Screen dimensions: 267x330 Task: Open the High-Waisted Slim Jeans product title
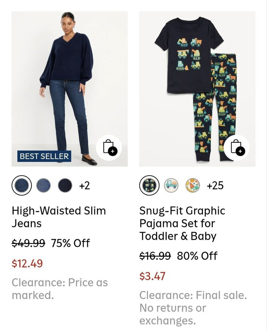59,217
